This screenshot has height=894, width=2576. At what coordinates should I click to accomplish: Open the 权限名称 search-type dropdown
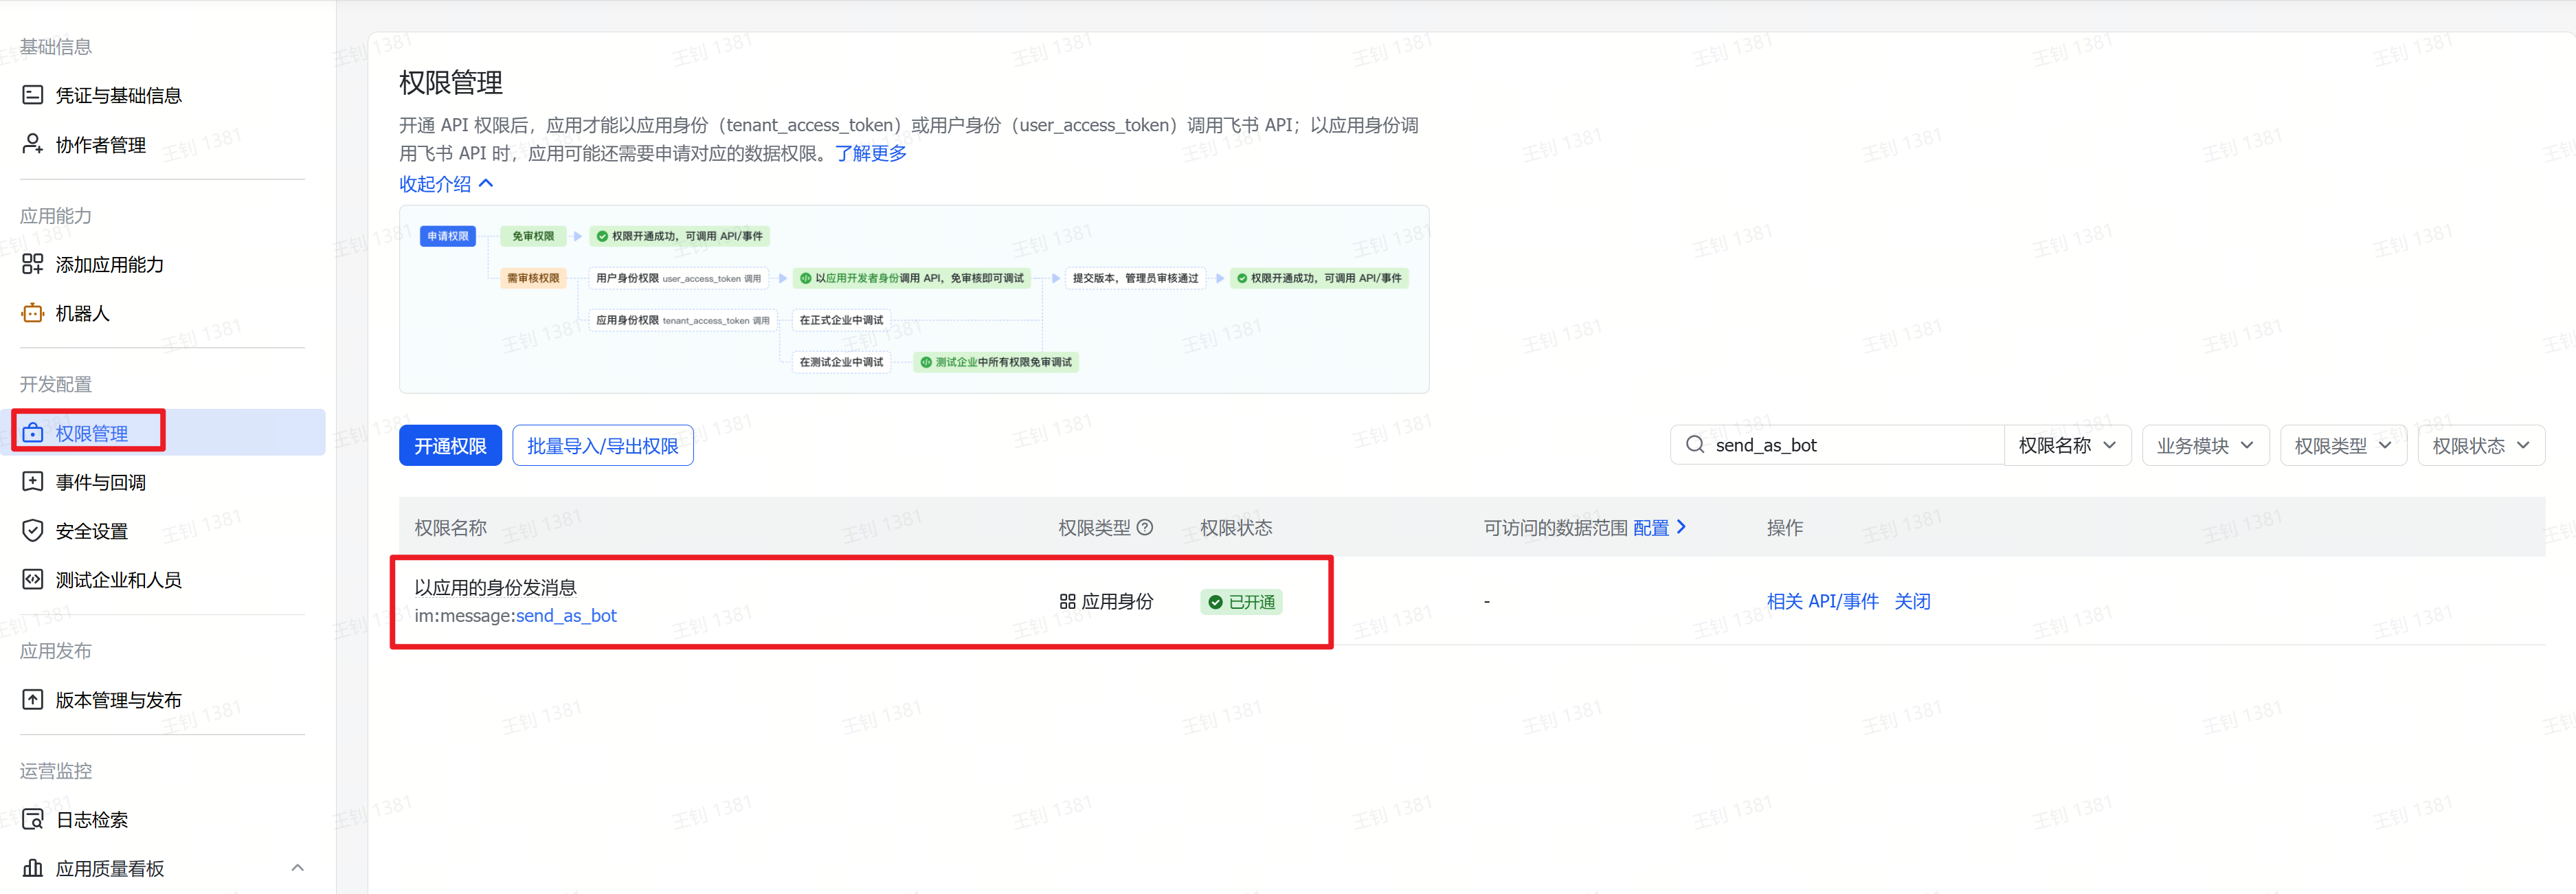click(2067, 445)
